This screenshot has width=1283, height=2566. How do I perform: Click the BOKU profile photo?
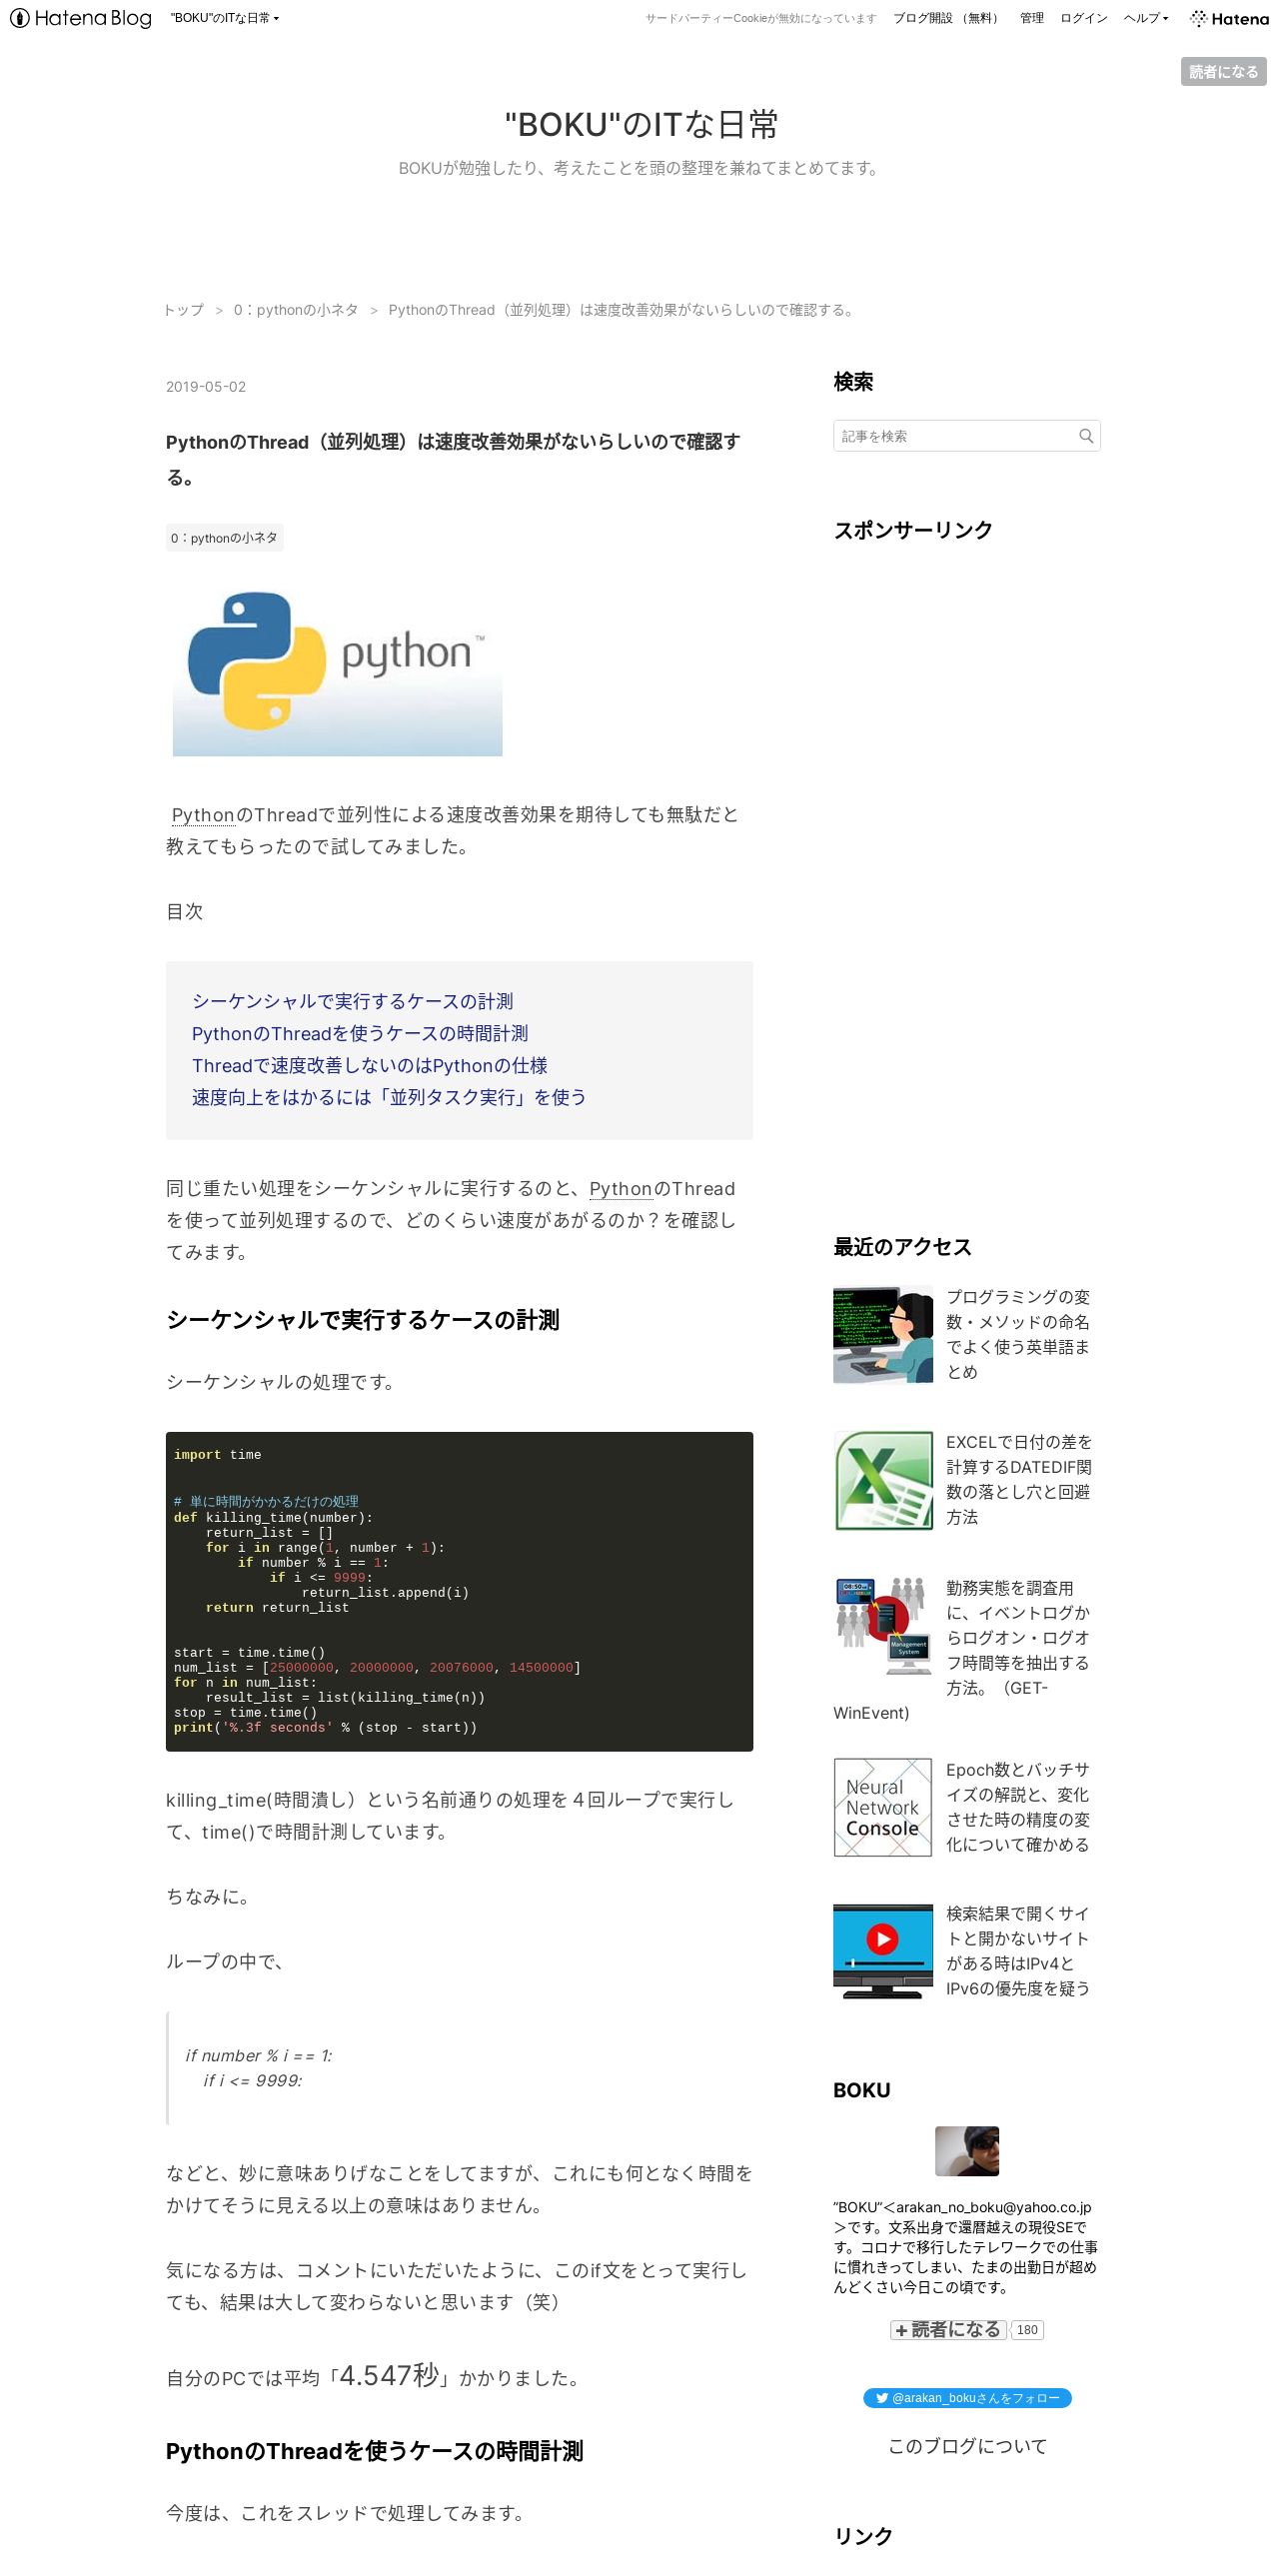pos(967,2151)
